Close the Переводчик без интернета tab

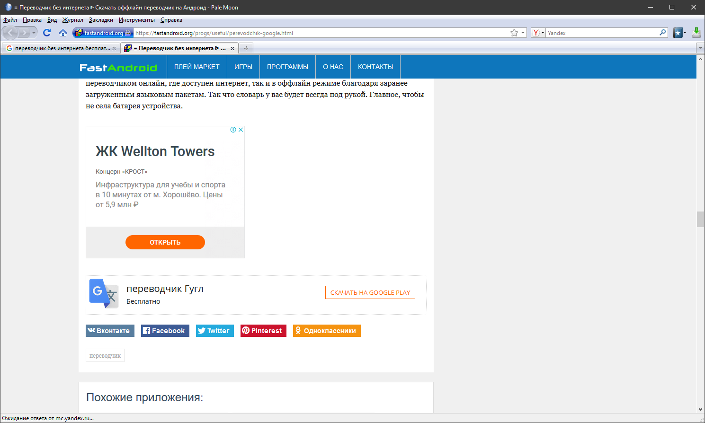coord(232,48)
